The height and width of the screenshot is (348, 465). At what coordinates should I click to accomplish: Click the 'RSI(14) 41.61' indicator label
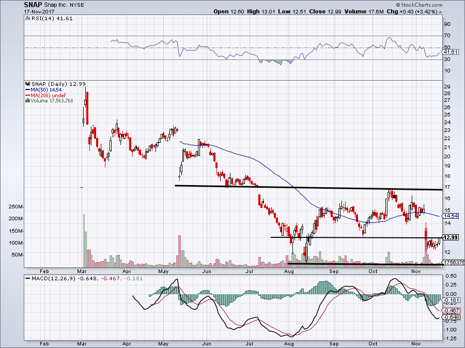tap(52, 19)
